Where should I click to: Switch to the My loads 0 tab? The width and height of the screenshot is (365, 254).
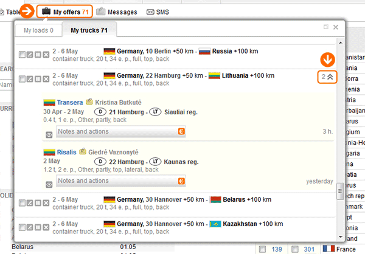tap(38, 30)
